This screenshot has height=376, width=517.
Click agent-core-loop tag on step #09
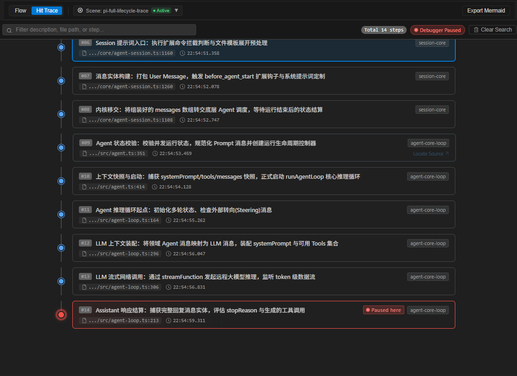428,143
